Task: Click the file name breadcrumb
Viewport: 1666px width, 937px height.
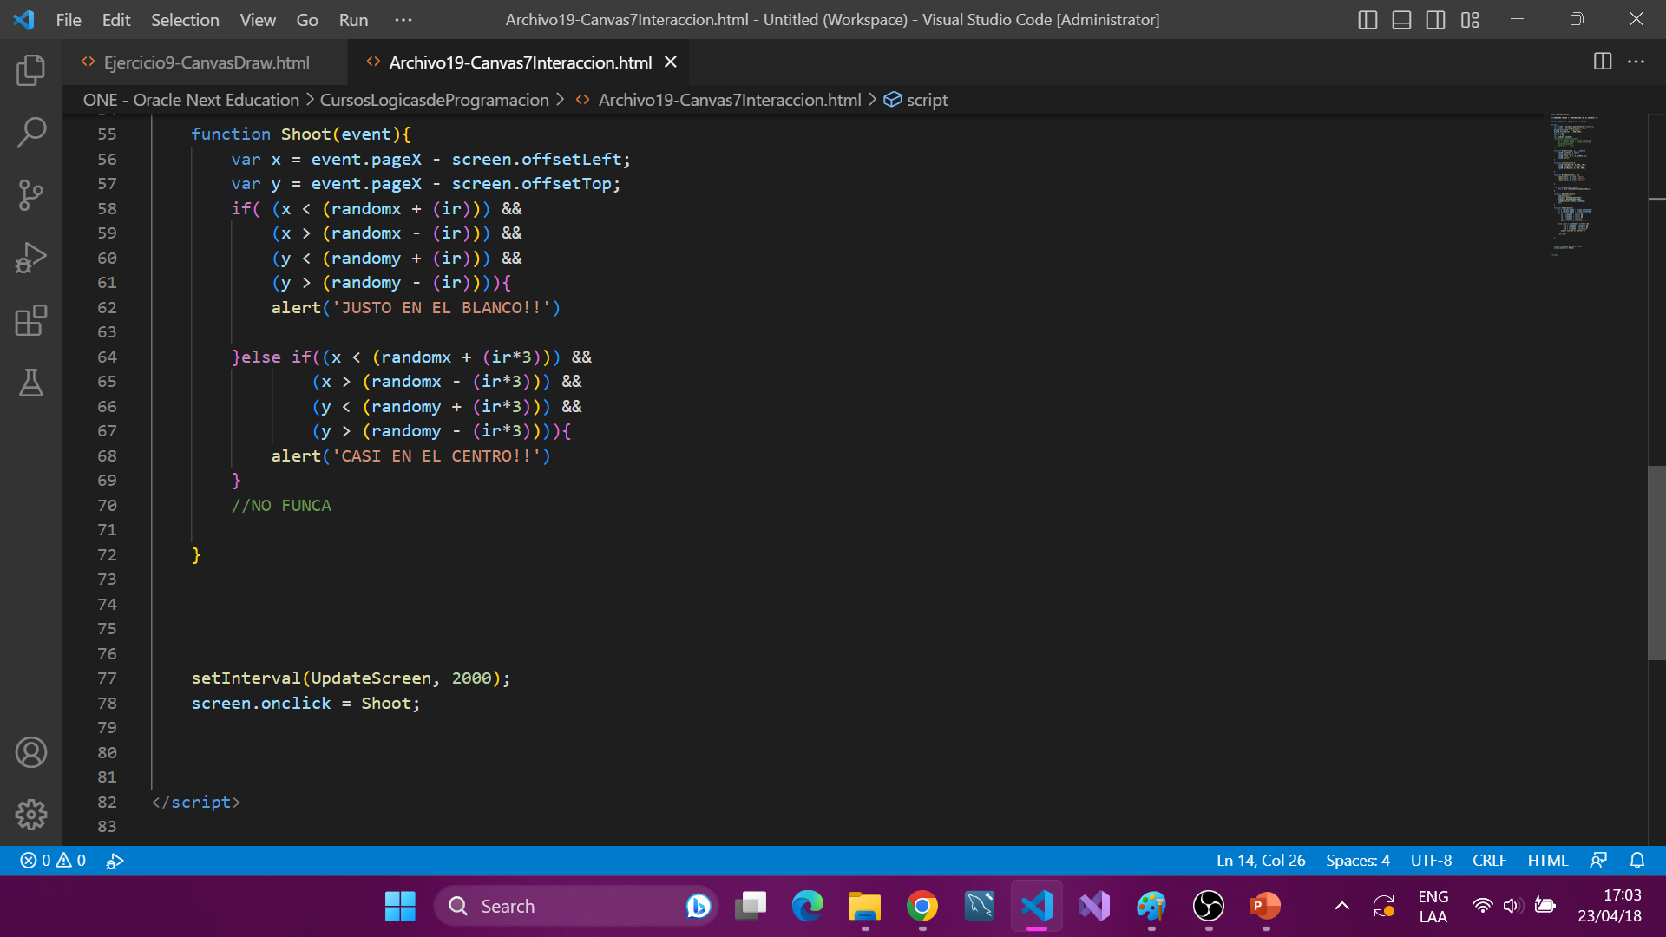Action: (x=730, y=100)
